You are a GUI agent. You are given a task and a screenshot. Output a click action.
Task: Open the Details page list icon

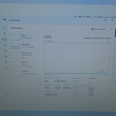(6, 62)
